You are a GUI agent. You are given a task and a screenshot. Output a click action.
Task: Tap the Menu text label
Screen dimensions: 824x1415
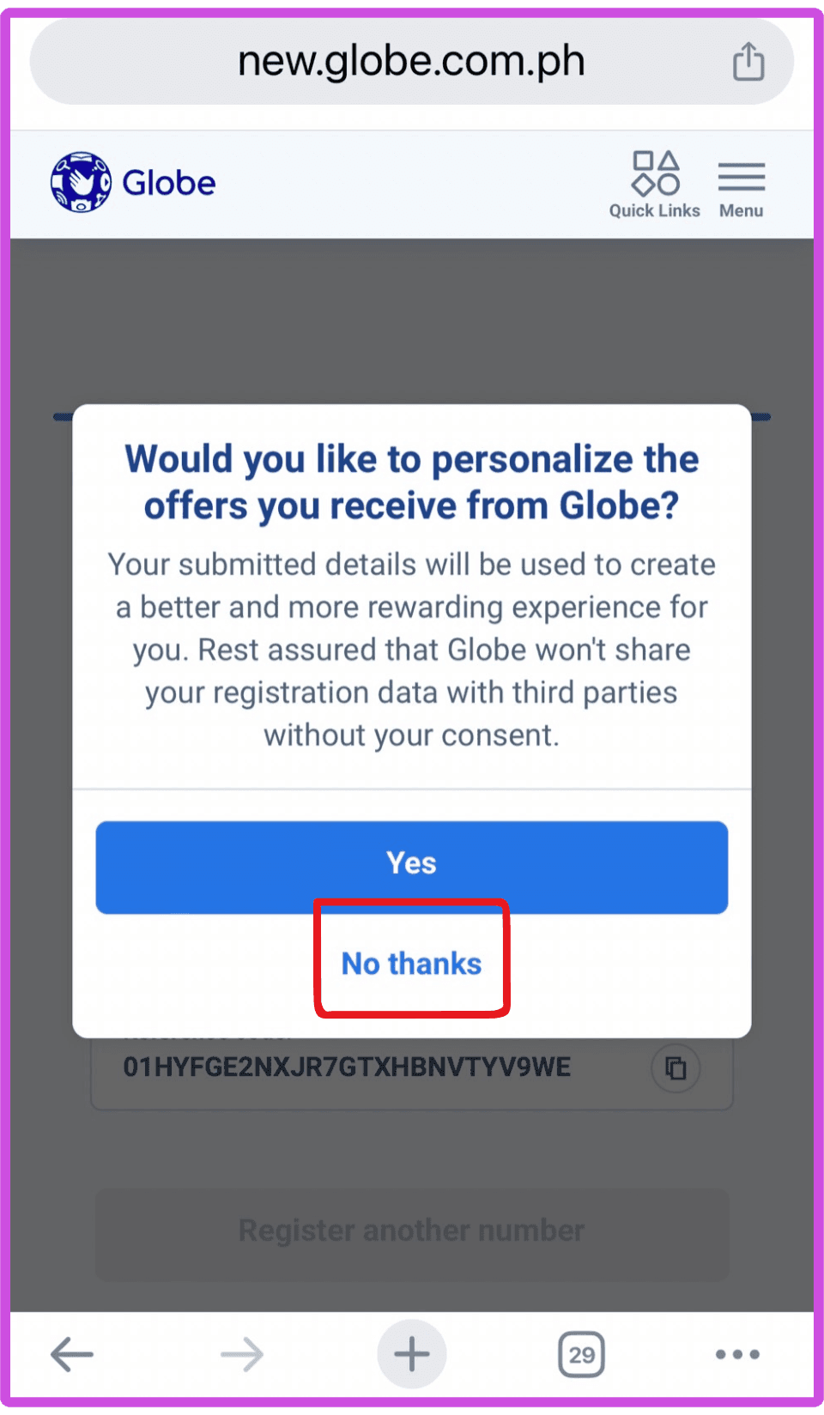(741, 211)
